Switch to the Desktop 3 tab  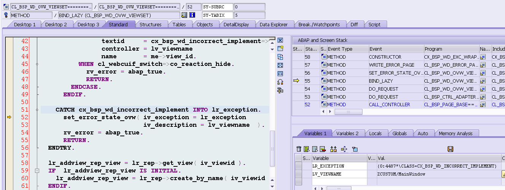[x=88, y=24]
